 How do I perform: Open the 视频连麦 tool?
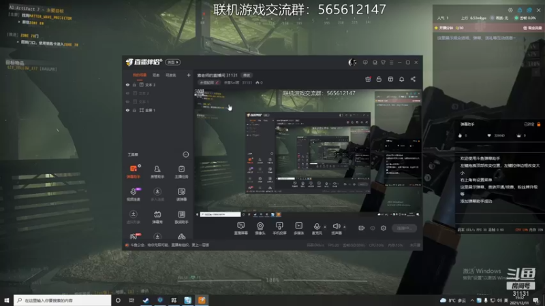(133, 194)
